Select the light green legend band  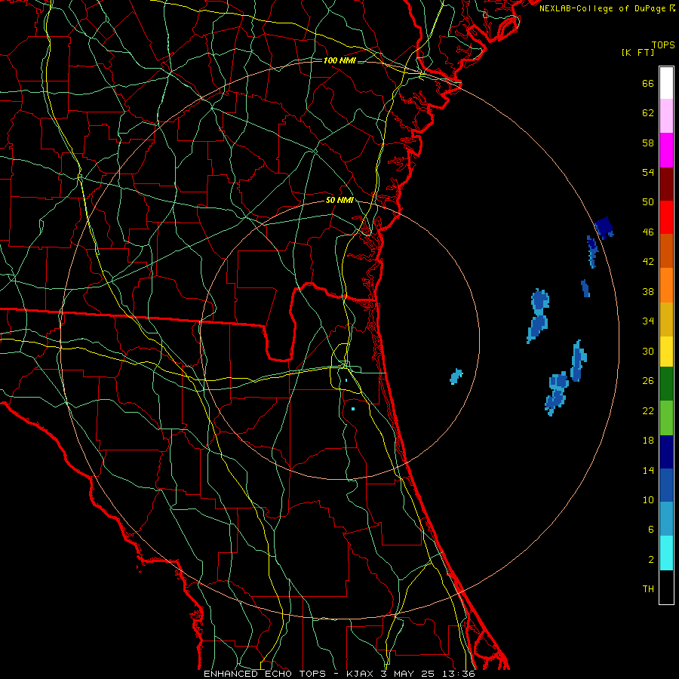tap(666, 418)
